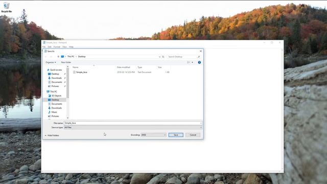Select pinned Downloads under Quick access
The width and height of the screenshot is (327, 184).
(56, 78)
